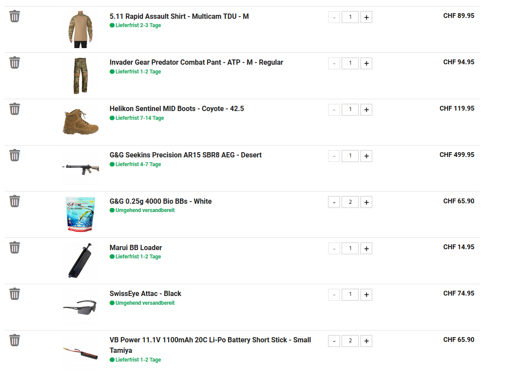View the AR15 rifle thumbnail
The width and height of the screenshot is (510, 376).
coord(81,168)
